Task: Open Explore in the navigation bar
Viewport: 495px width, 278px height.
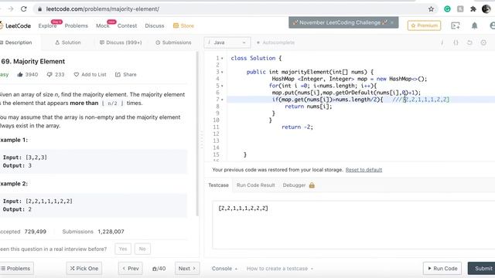Action: [48, 25]
